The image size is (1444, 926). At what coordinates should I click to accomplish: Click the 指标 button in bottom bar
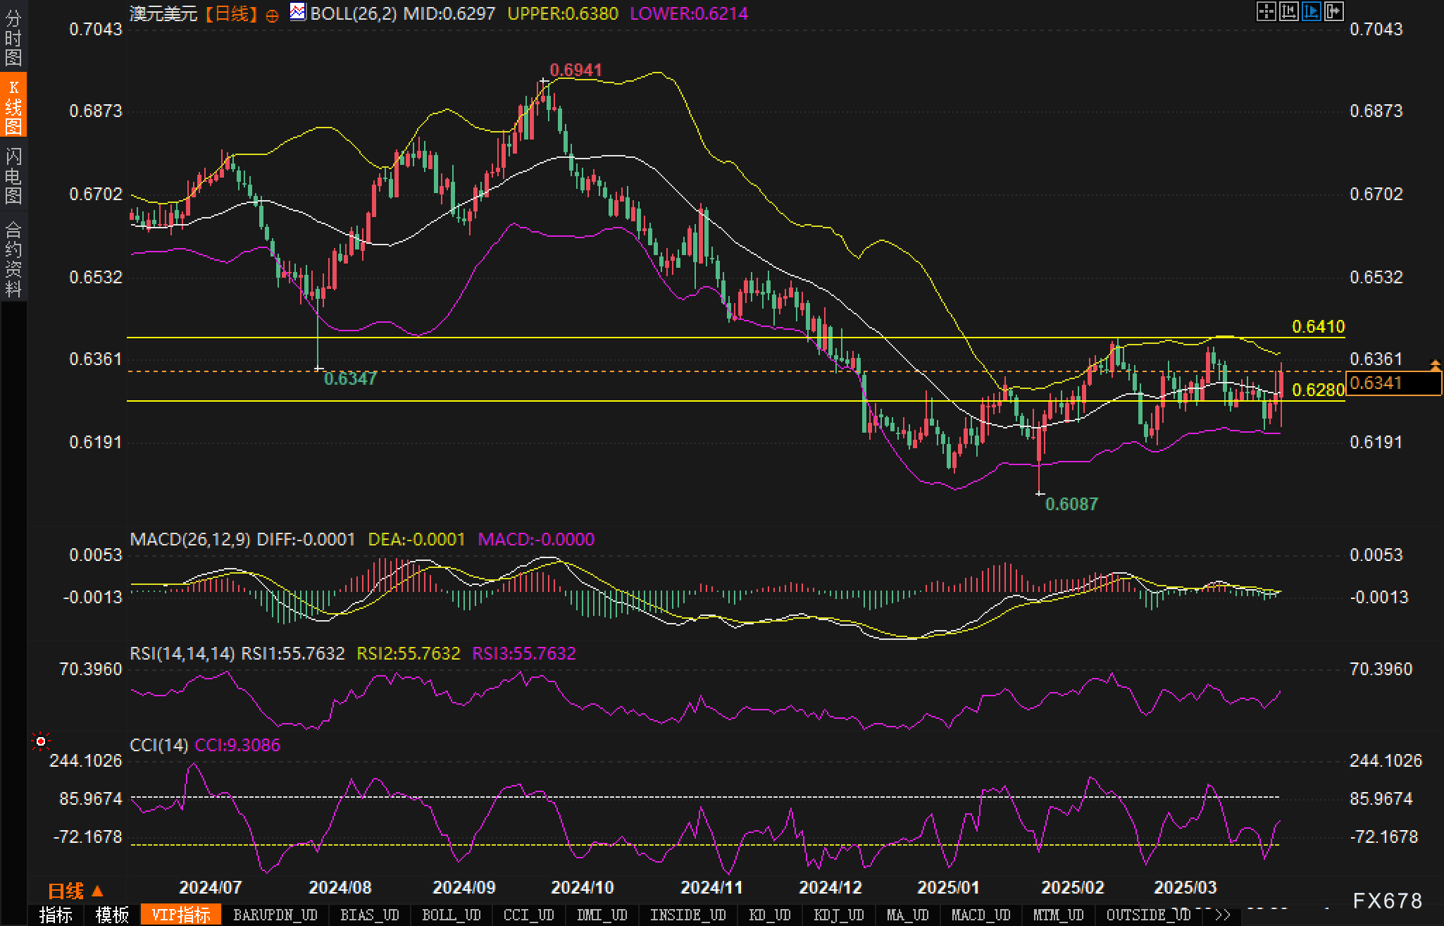(x=56, y=915)
